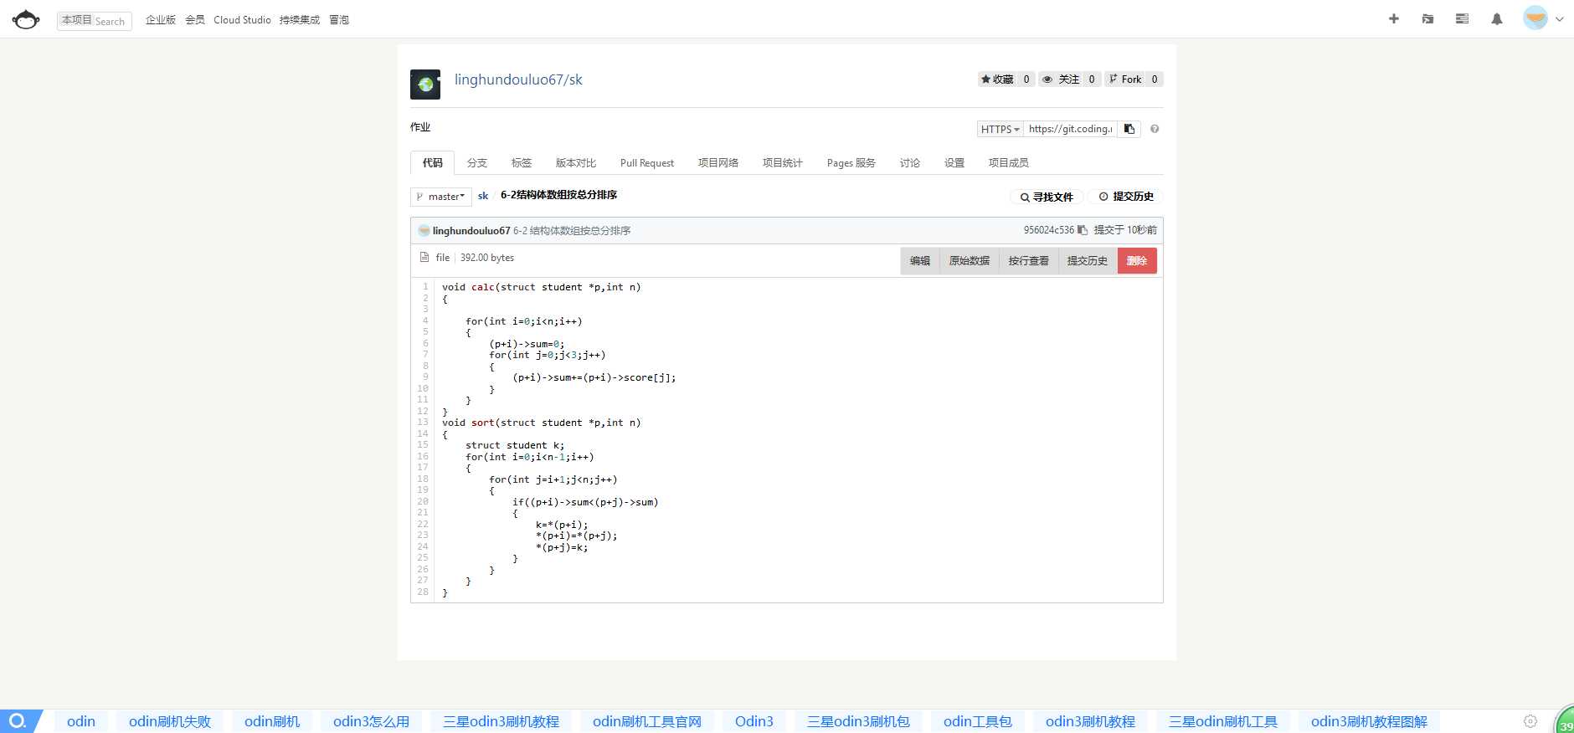This screenshot has height=733, width=1574.
Task: Click the user avatar in header
Action: pos(1535,18)
